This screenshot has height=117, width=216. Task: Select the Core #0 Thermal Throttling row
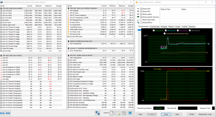(31, 82)
